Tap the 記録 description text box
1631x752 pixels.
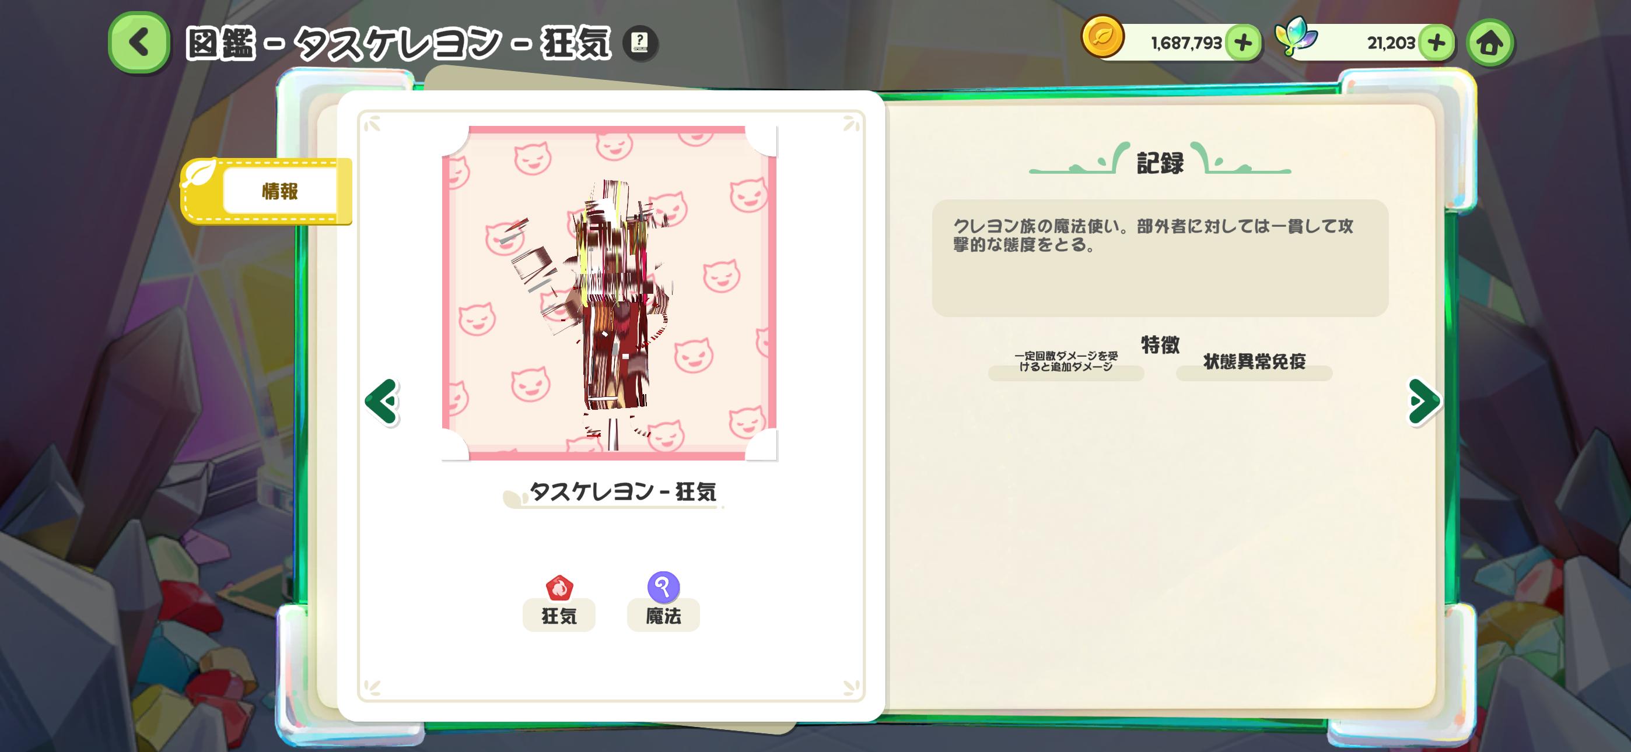click(1160, 258)
